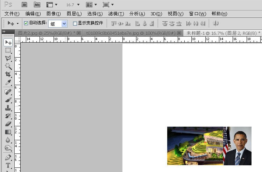Select the Rectangular Marquee tool
The height and width of the screenshot is (172, 262).
pyautogui.click(x=8, y=50)
